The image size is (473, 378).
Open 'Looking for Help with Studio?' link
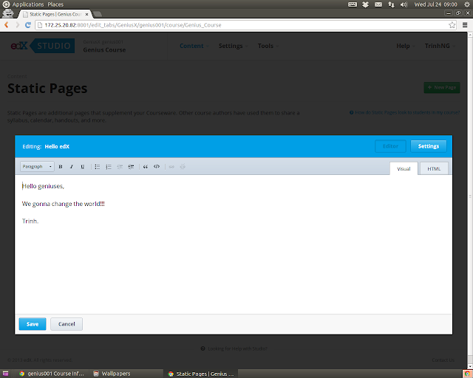pos(234,348)
